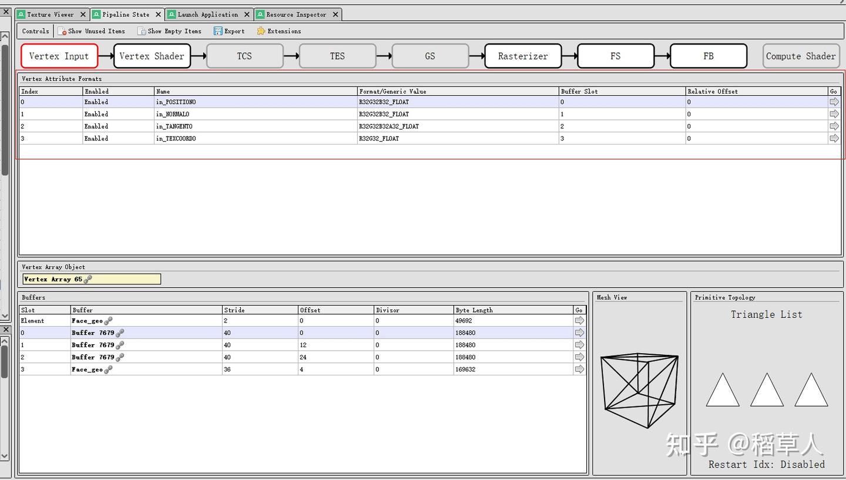Go to buffer for in_TANGENT0 attribute
Image resolution: width=846 pixels, height=480 pixels.
[834, 126]
